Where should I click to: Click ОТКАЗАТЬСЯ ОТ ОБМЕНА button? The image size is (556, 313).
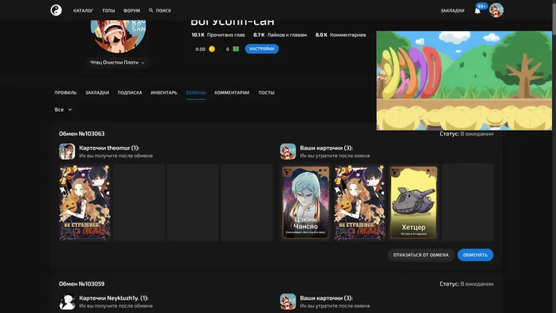421,255
